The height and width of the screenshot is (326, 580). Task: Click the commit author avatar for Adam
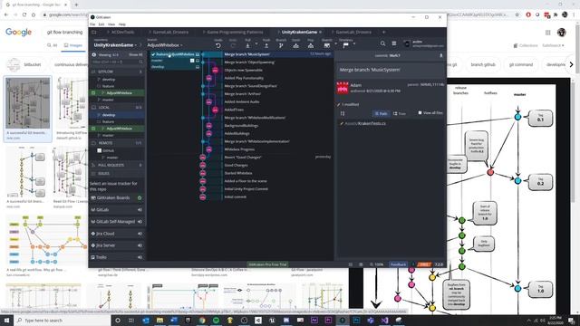pos(343,88)
